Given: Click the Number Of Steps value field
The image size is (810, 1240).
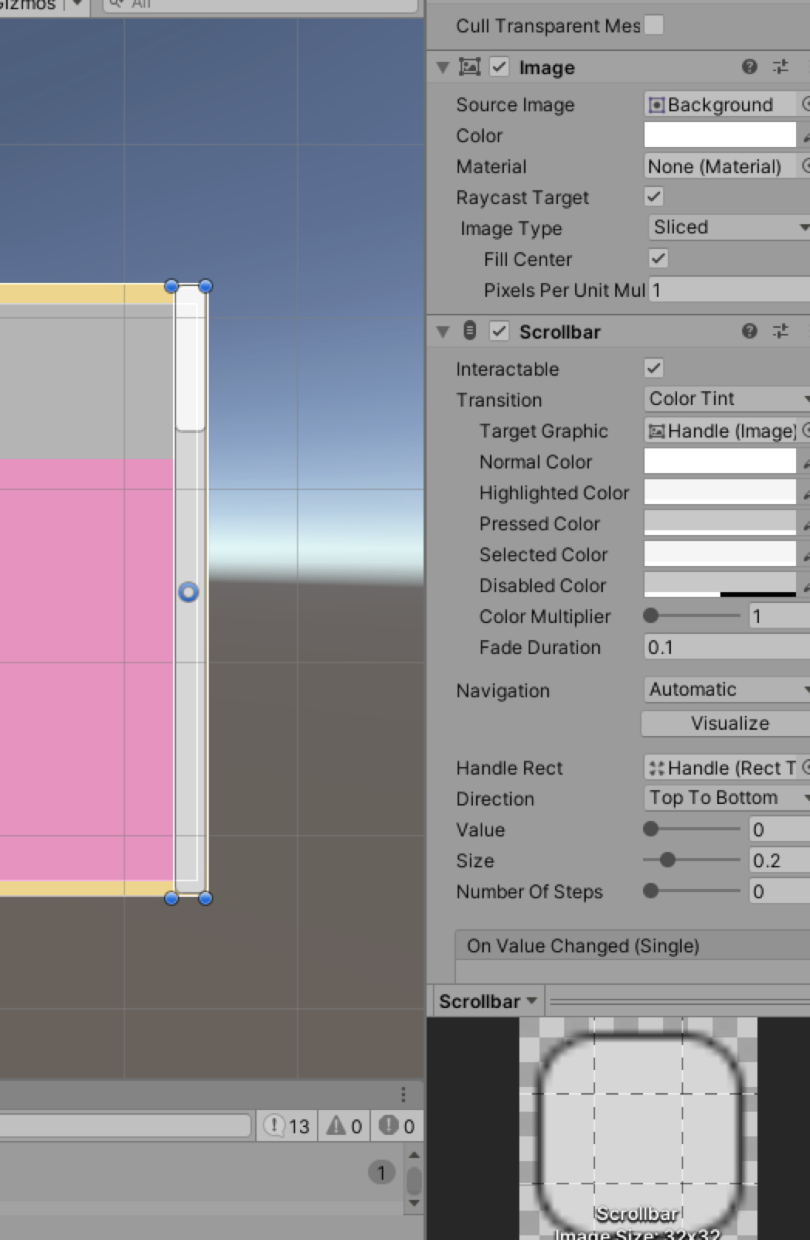Looking at the screenshot, I should (779, 891).
